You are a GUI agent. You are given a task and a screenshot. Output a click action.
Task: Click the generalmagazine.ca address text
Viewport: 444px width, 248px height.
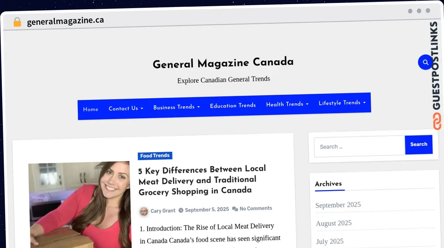click(65, 21)
